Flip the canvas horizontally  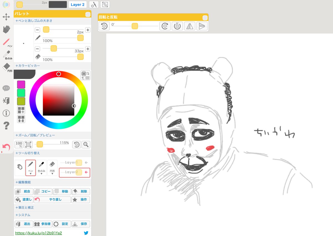(x=190, y=26)
